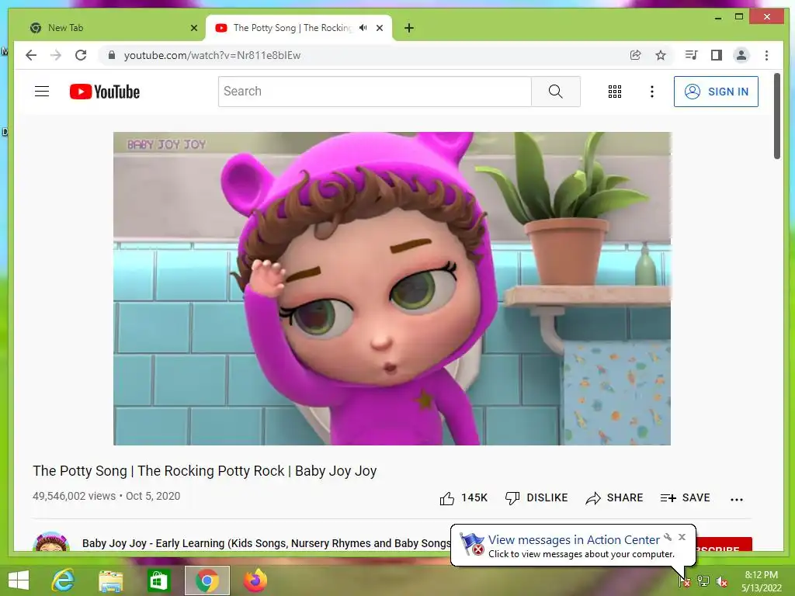Open the Baby Joy Joy channel name link
The height and width of the screenshot is (596, 795).
[x=267, y=543]
